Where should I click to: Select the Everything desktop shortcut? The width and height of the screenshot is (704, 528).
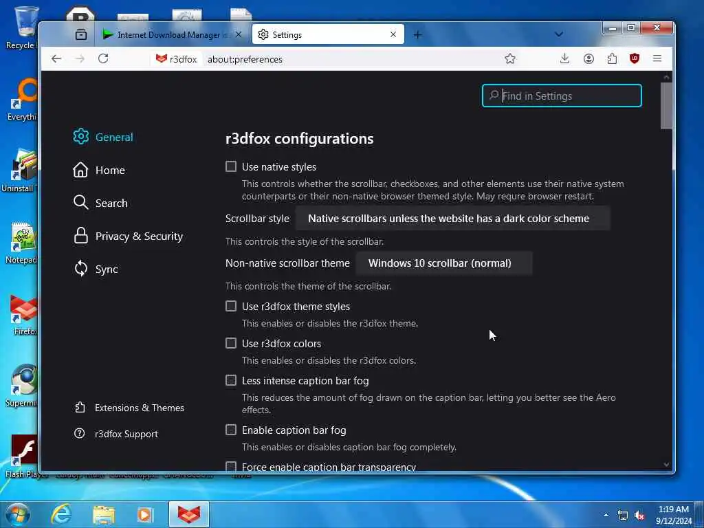pyautogui.click(x=21, y=100)
